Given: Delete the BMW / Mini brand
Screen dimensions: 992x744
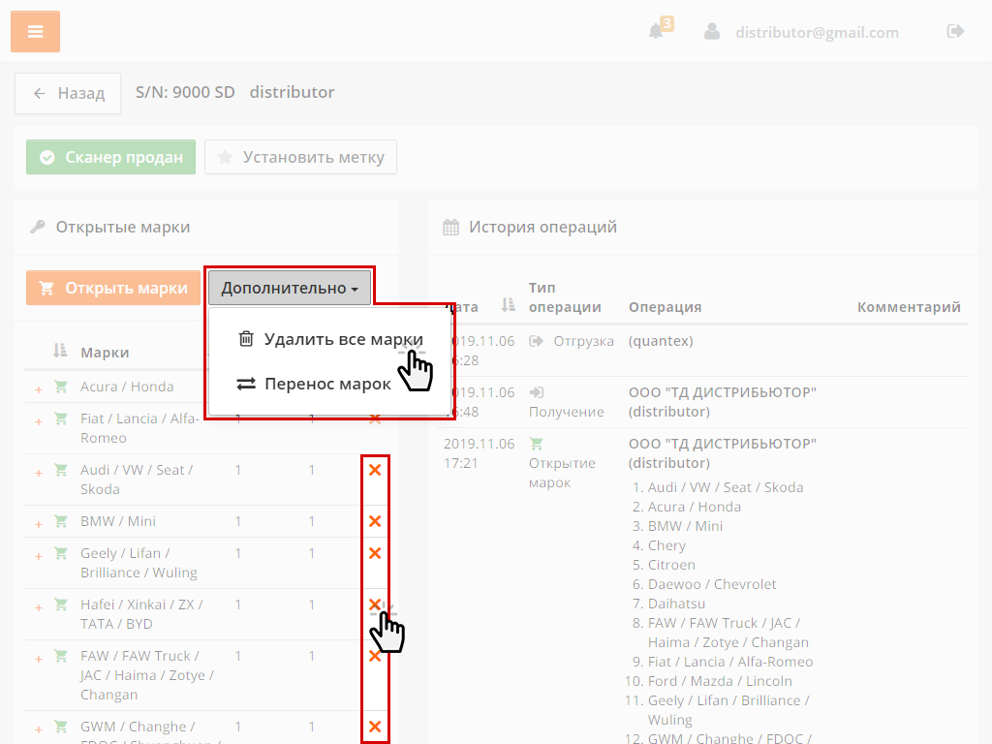Looking at the screenshot, I should pyautogui.click(x=375, y=521).
